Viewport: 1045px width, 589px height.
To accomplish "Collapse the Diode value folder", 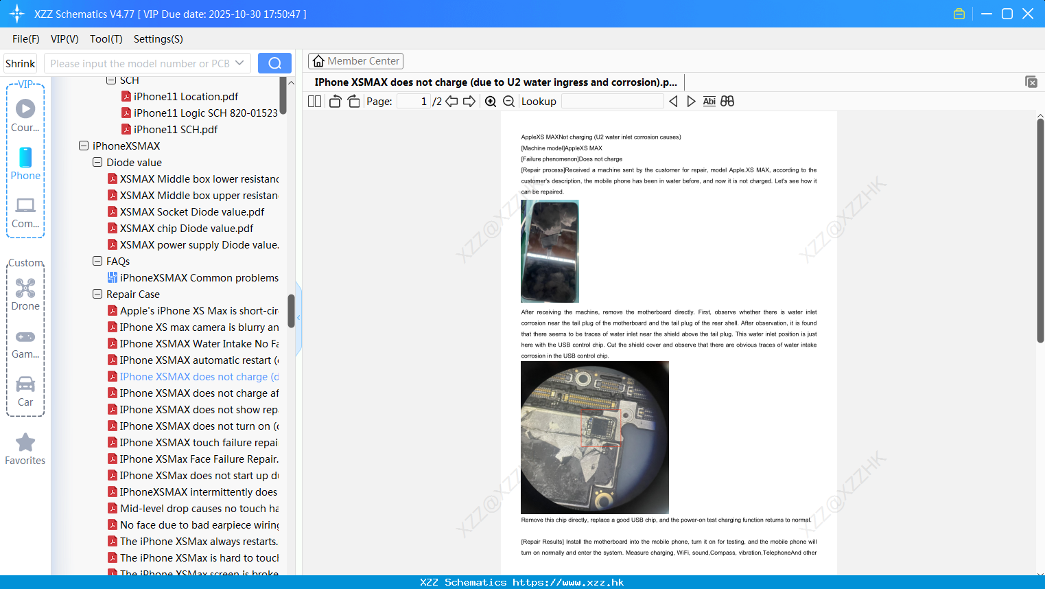I will [97, 163].
